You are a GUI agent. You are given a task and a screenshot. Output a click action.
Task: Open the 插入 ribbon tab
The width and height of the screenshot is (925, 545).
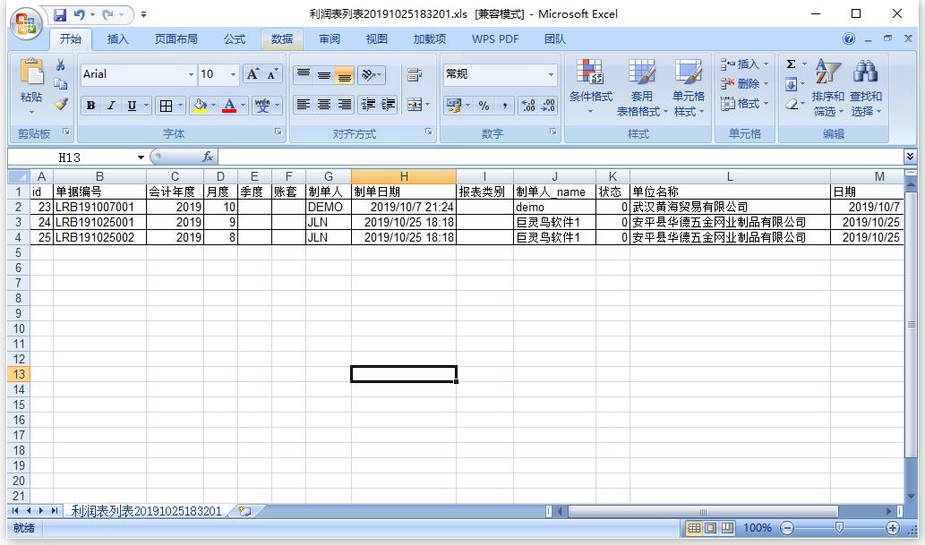point(118,39)
